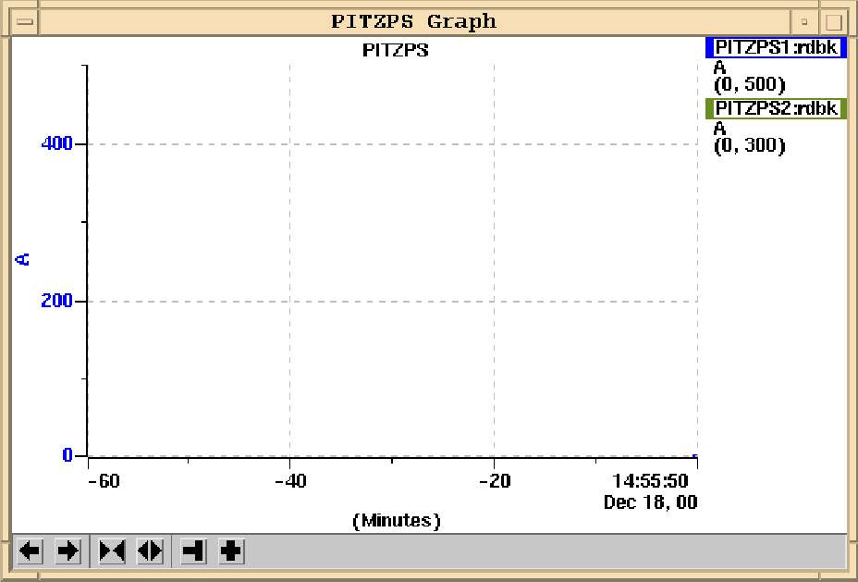Screen dimensions: 858x582
Task: Click the outward arrows expand time button
Action: coord(150,551)
